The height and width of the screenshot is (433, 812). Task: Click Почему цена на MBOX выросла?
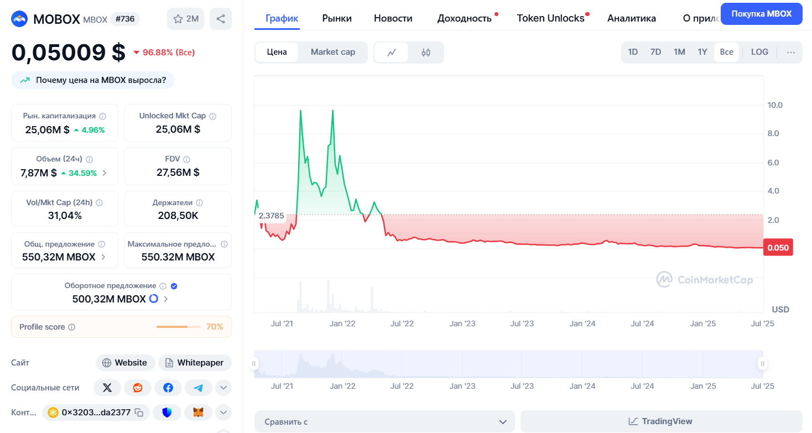click(93, 80)
